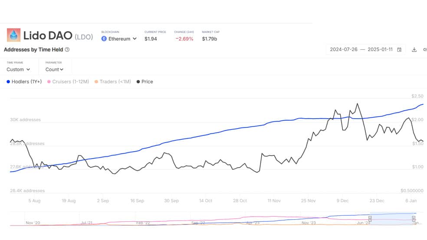Viewport: 427px width, 240px height.
Task: Open the help icon beside Addresses by Time Held
Action: coord(67,49)
